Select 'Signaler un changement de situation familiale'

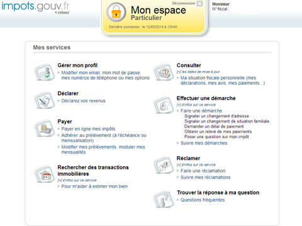point(226,121)
